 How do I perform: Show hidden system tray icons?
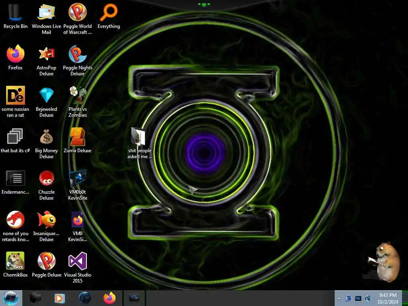click(339, 298)
